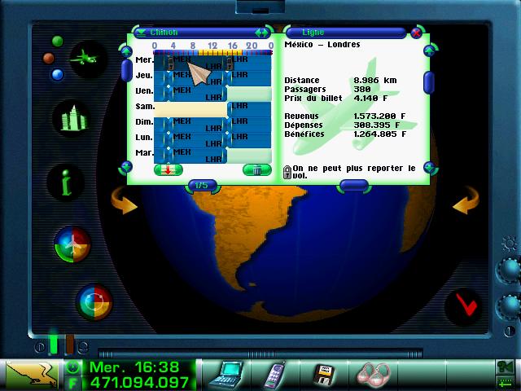Open the city buildings icon
The width and height of the screenshot is (521, 391).
72,118
